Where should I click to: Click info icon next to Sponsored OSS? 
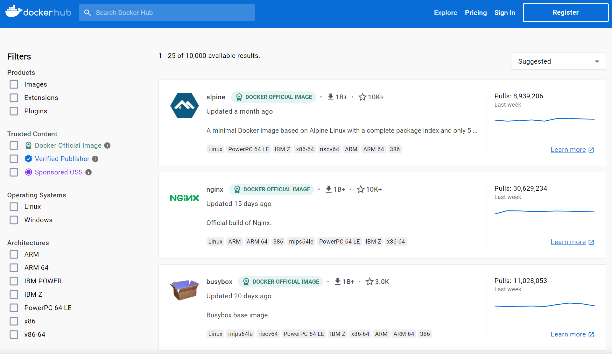pos(88,172)
